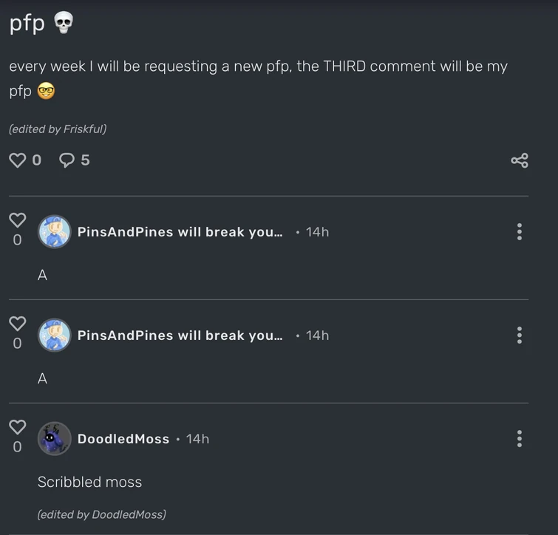Open DoodledMoss username profile link
The height and width of the screenshot is (535, 558).
click(x=123, y=439)
